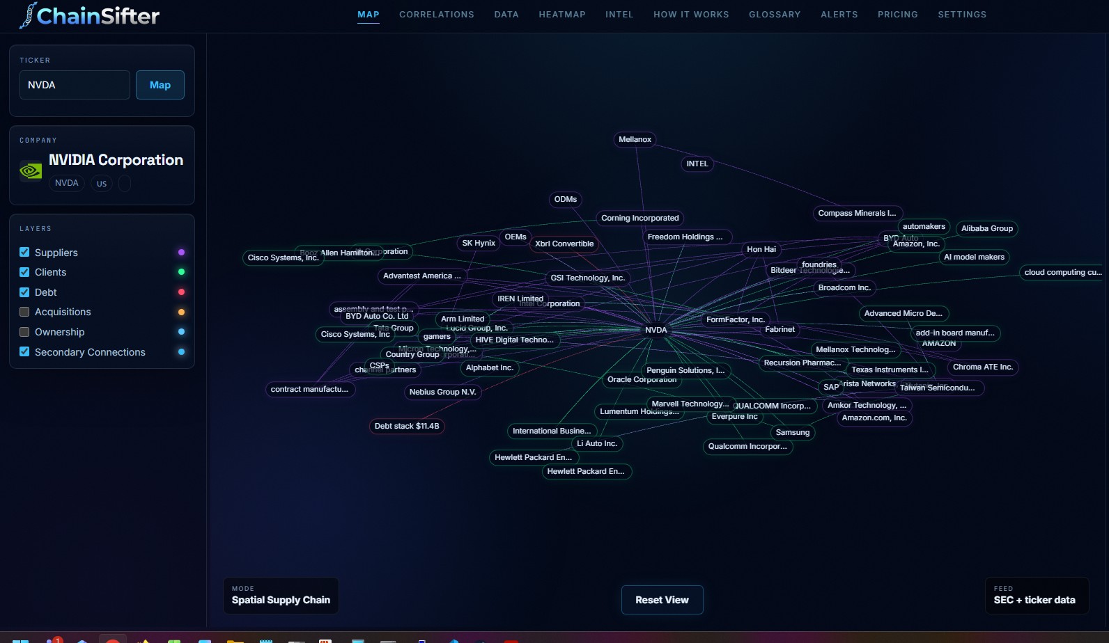Click the Reset View button
The height and width of the screenshot is (643, 1109).
coord(662,600)
